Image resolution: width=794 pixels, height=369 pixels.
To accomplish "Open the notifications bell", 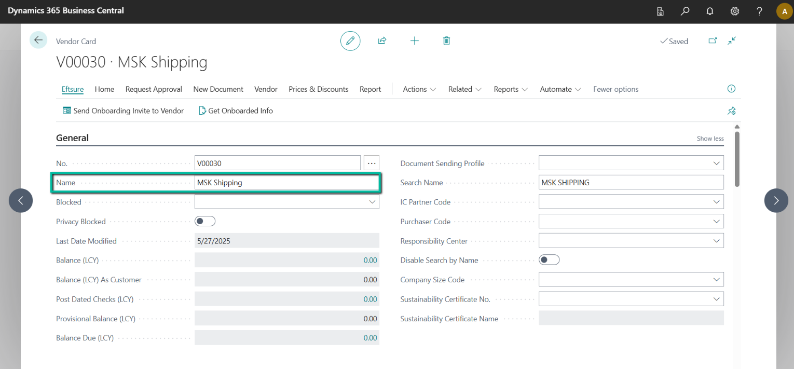I will pos(710,11).
